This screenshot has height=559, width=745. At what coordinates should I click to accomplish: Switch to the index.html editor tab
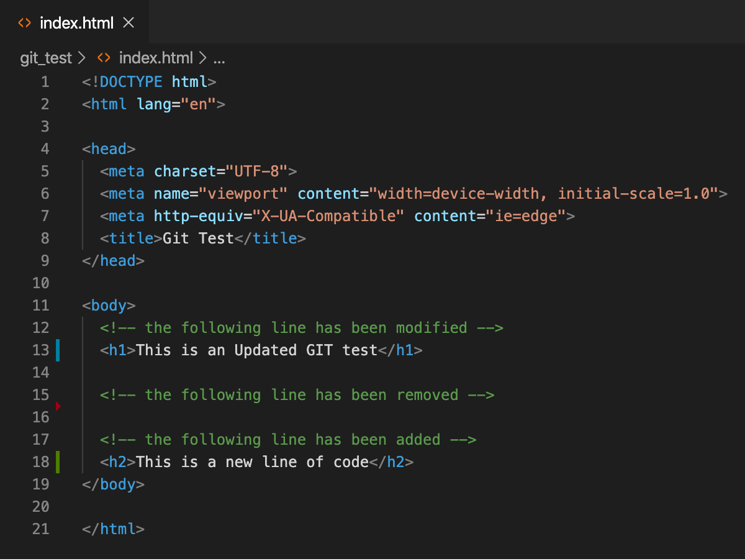76,22
